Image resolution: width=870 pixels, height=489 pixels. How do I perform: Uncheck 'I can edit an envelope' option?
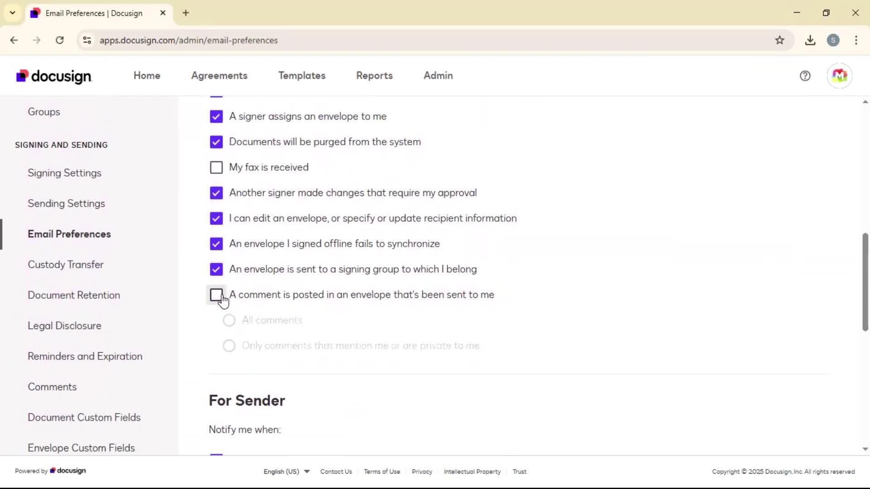click(216, 218)
